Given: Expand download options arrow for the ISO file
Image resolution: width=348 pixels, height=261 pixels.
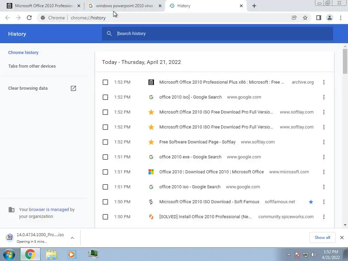Looking at the screenshot, I should pos(72,238).
